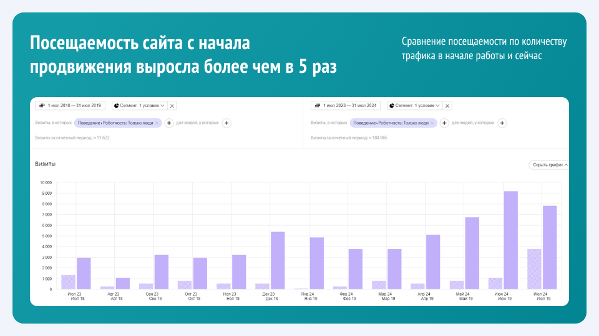
Task: Click the solid bar for Авг 23
Action: [123, 284]
